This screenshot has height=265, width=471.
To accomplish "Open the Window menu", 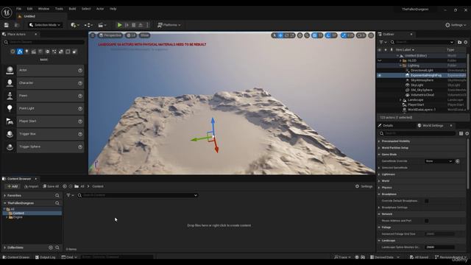I will 43,9.
